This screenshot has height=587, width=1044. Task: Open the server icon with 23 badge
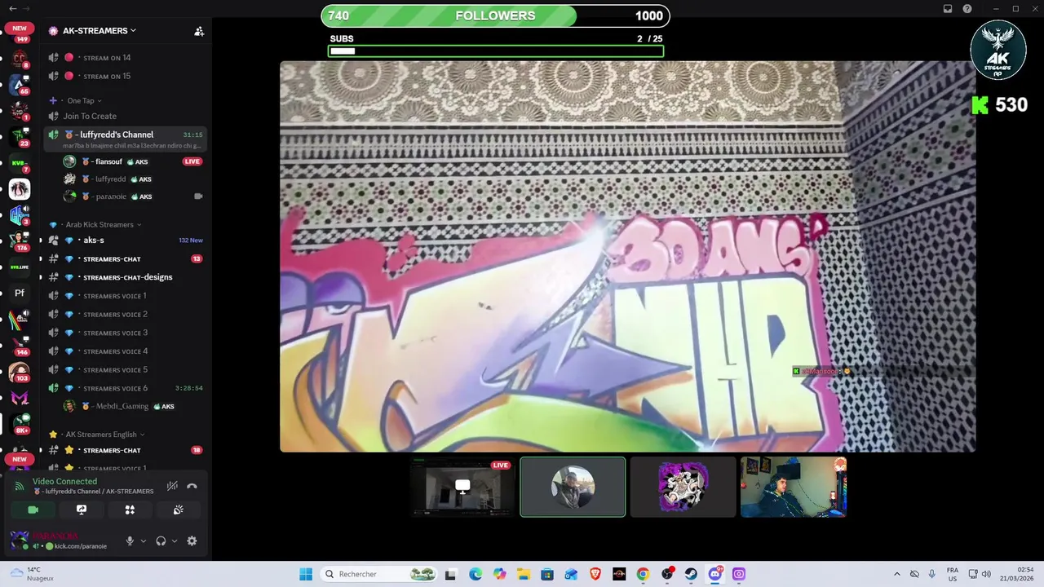tap(20, 137)
